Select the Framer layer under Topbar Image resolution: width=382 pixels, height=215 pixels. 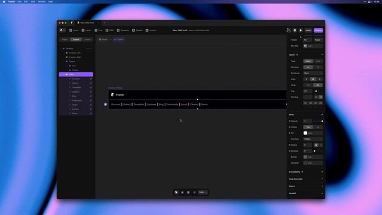point(75,70)
